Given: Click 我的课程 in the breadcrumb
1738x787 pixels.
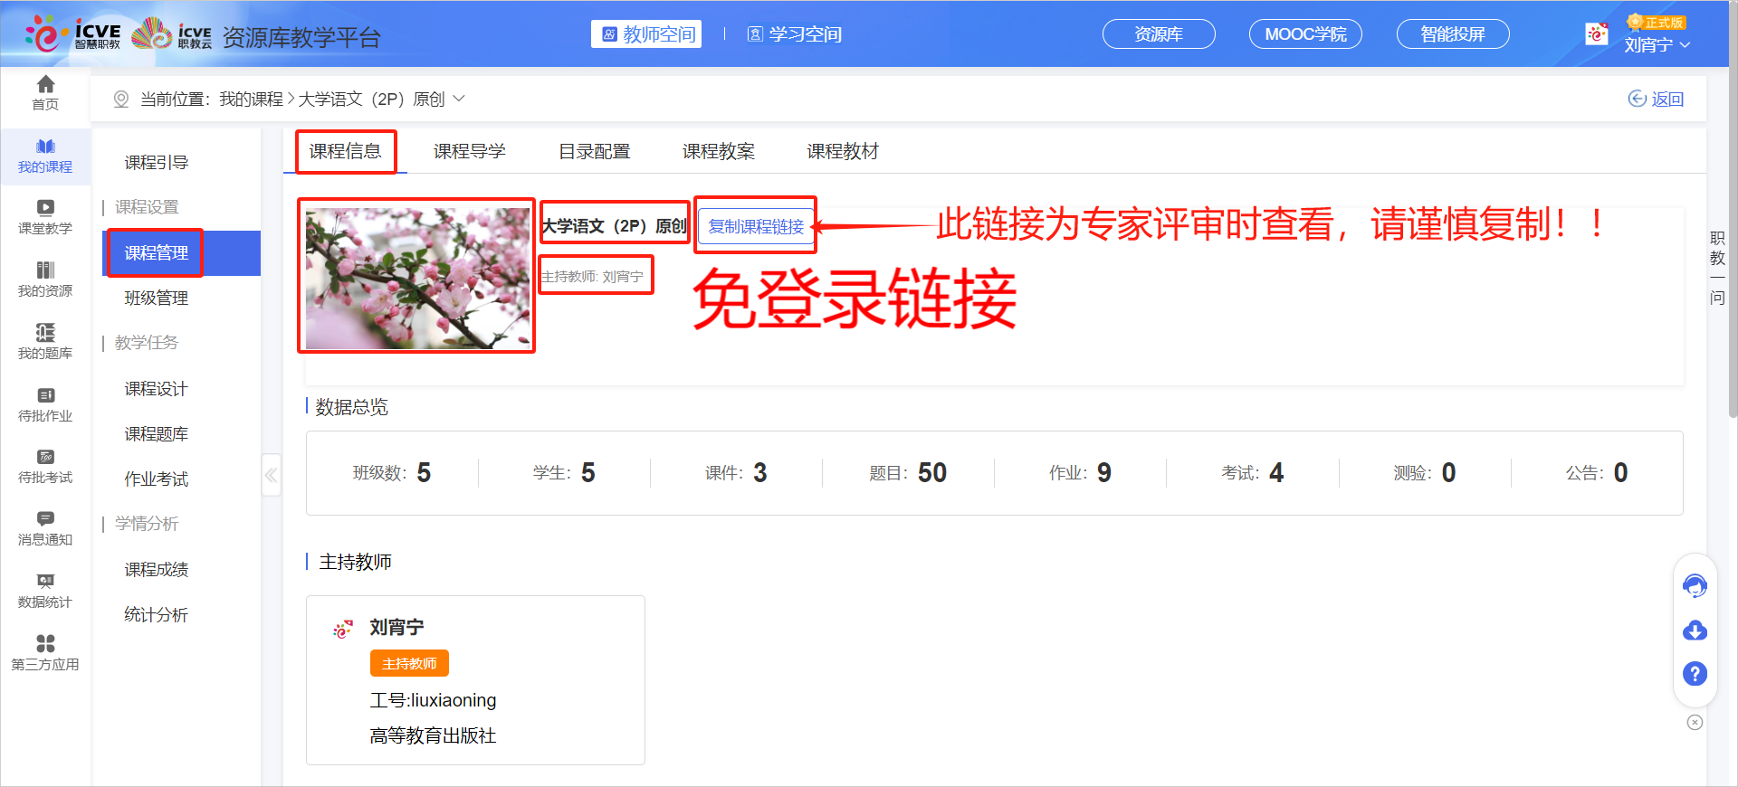Looking at the screenshot, I should [251, 99].
